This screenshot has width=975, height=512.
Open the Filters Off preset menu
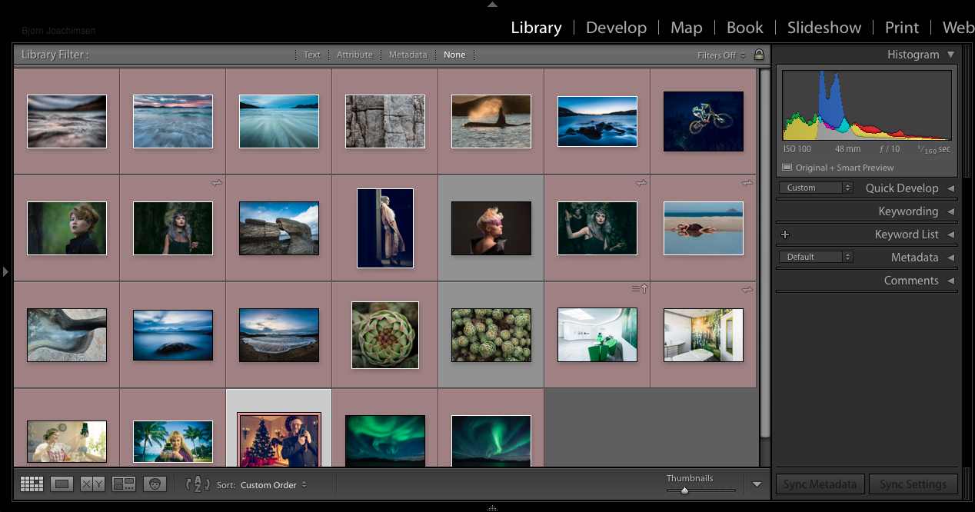pos(720,55)
